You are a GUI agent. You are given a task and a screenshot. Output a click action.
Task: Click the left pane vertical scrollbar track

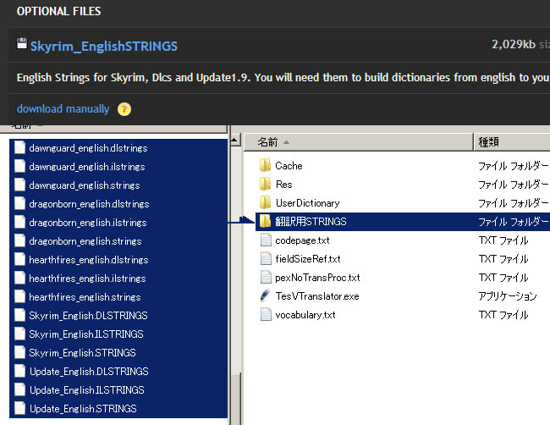click(x=236, y=258)
